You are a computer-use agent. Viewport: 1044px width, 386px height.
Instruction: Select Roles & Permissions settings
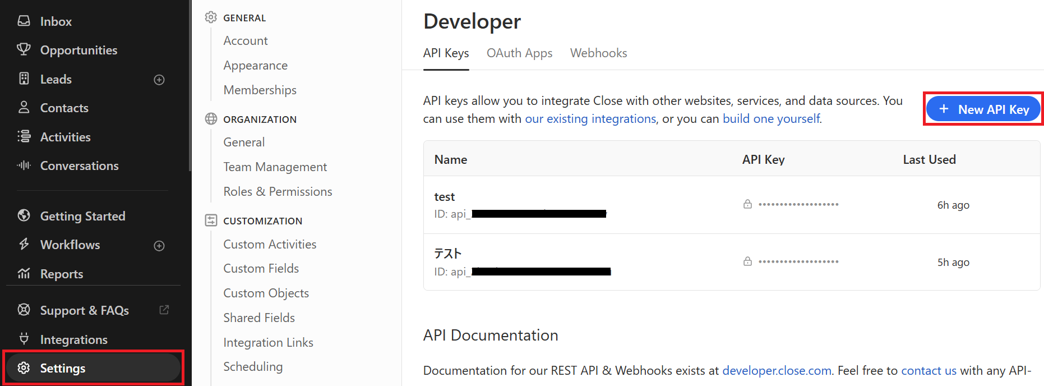point(278,192)
